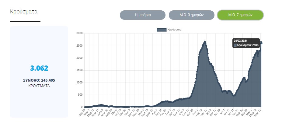Viewport: 282px width, 127px height.
Task: Click the Μαρ 22 x-axis date label
Action: click(259, 112)
